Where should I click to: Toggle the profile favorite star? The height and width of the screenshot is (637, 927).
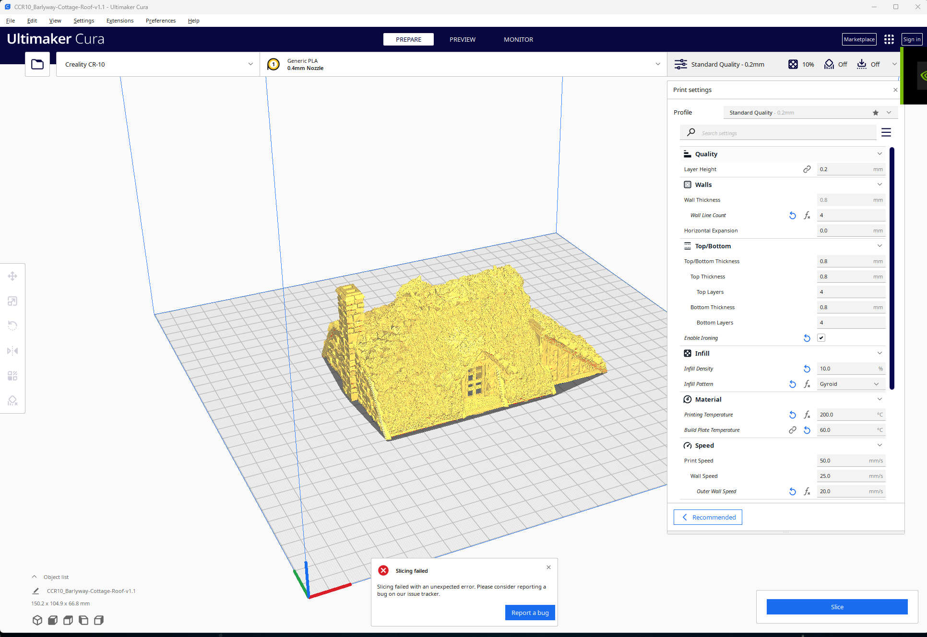coord(875,112)
